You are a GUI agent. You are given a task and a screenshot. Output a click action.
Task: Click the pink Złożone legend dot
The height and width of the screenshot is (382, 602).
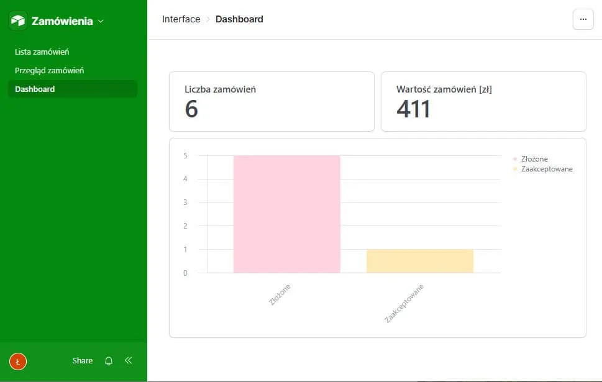pyautogui.click(x=515, y=159)
